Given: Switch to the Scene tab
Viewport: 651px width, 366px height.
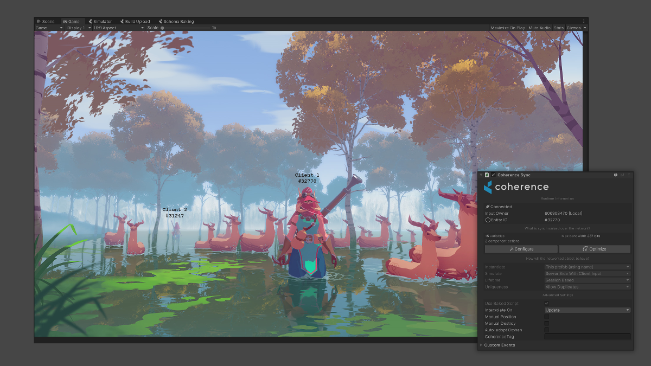Looking at the screenshot, I should [46, 21].
